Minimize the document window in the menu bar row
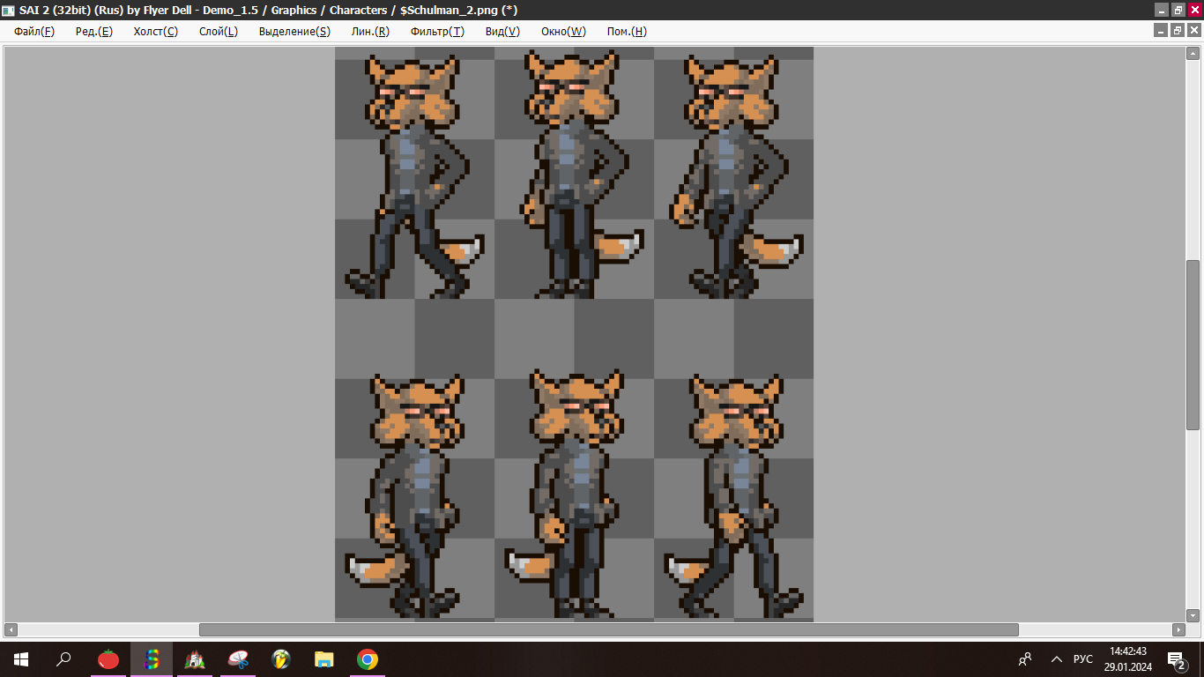 (x=1162, y=31)
